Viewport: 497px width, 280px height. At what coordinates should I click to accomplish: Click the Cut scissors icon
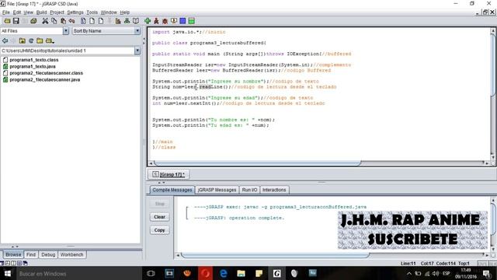pyautogui.click(x=45, y=21)
